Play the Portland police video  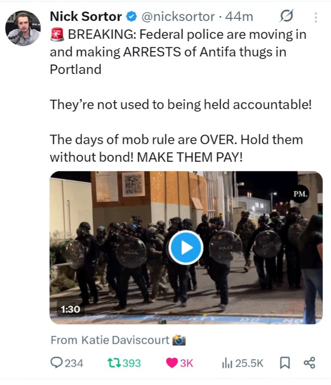click(185, 248)
